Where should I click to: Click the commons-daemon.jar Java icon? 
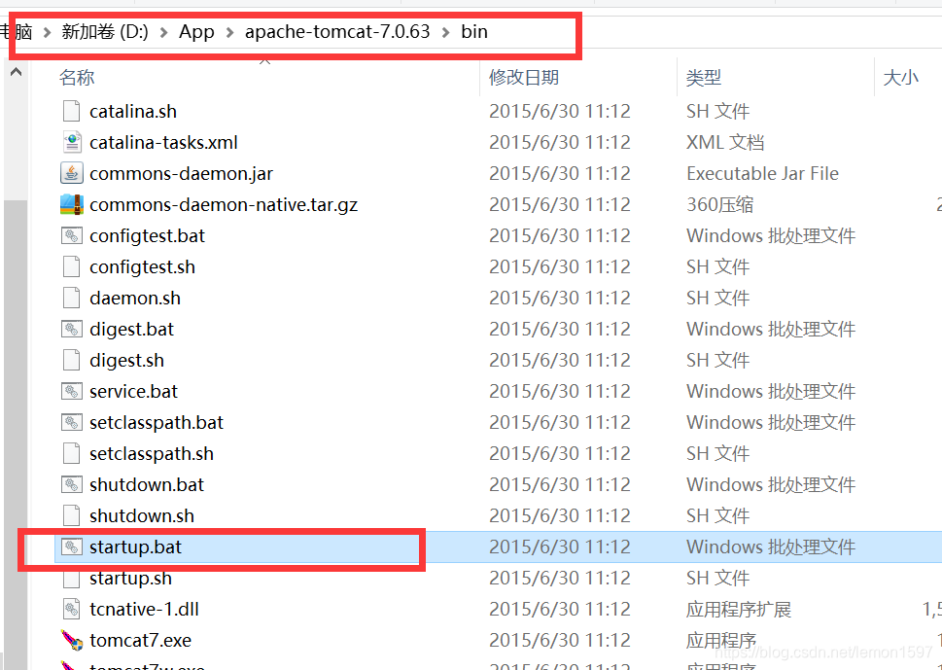point(72,174)
